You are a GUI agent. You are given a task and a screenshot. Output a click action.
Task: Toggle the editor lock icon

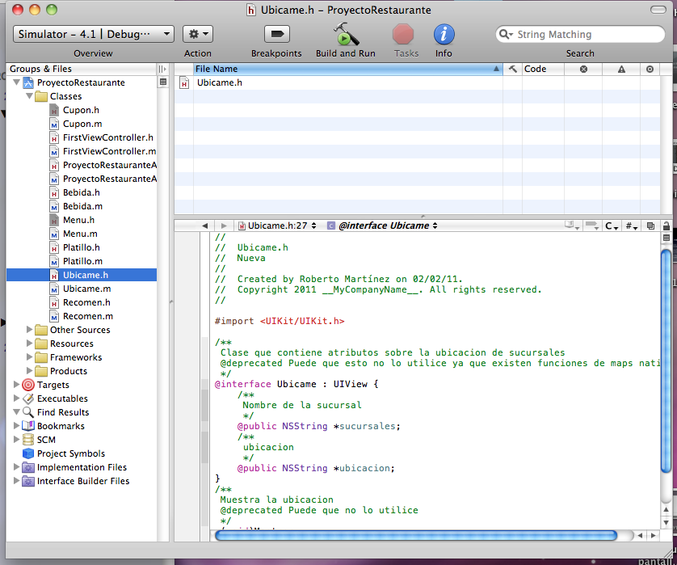click(666, 226)
